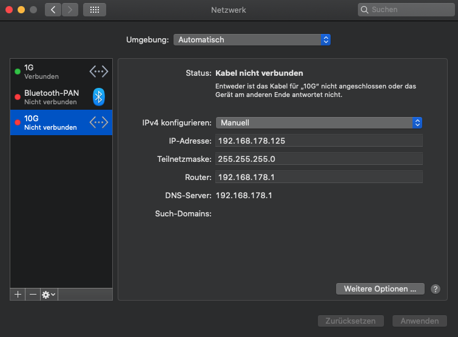The height and width of the screenshot is (337, 458).
Task: Click the Bluetooth icon for Bluetooth-PAN
Action: [99, 97]
